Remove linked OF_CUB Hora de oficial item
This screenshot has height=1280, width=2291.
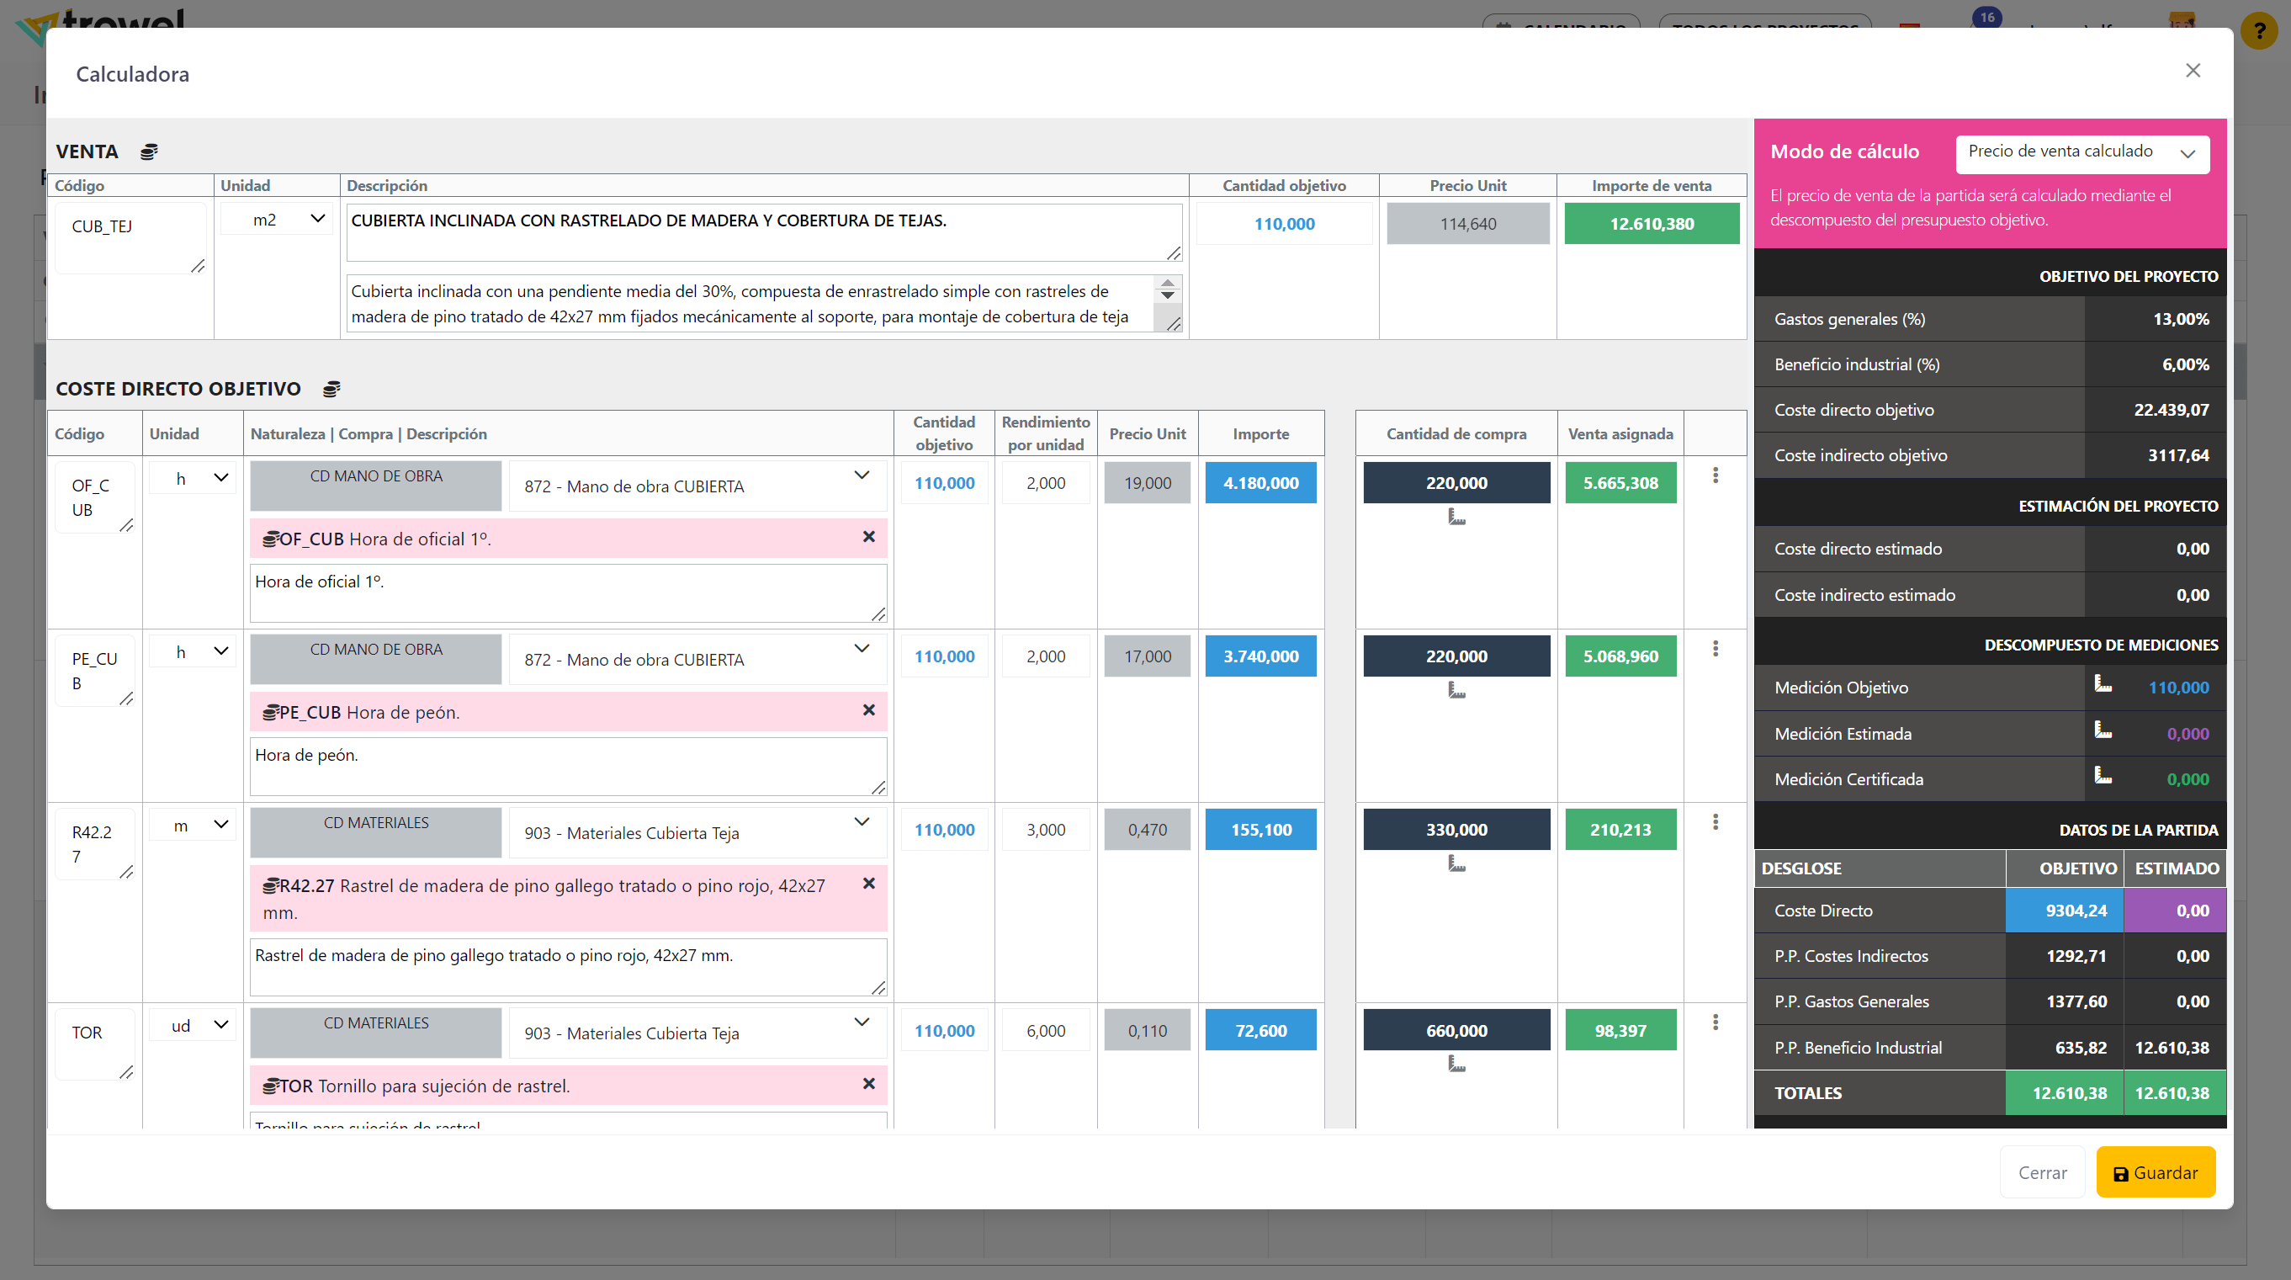pyautogui.click(x=869, y=537)
